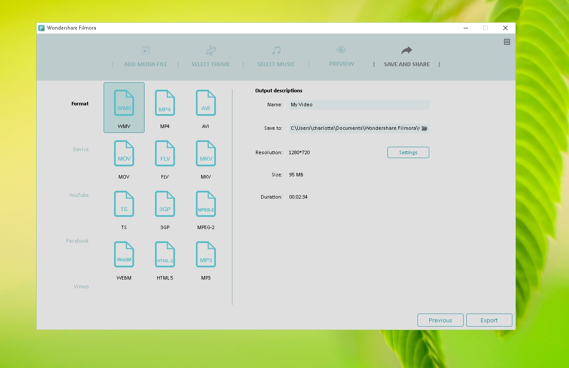Choose the MKV format icon
This screenshot has width=569, height=368.
(206, 154)
